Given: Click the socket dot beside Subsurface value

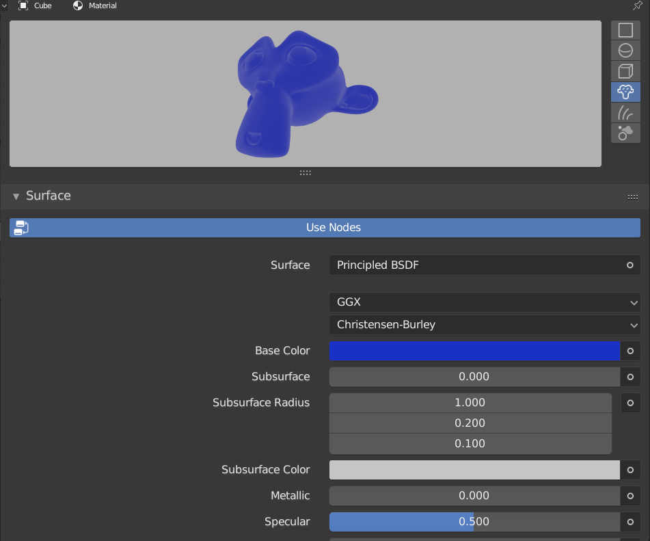Looking at the screenshot, I should (630, 377).
